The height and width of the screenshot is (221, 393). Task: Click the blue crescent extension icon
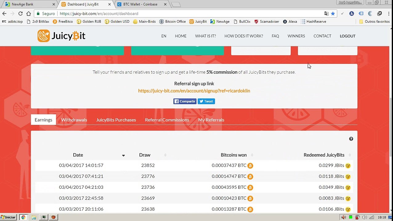pyautogui.click(x=370, y=14)
